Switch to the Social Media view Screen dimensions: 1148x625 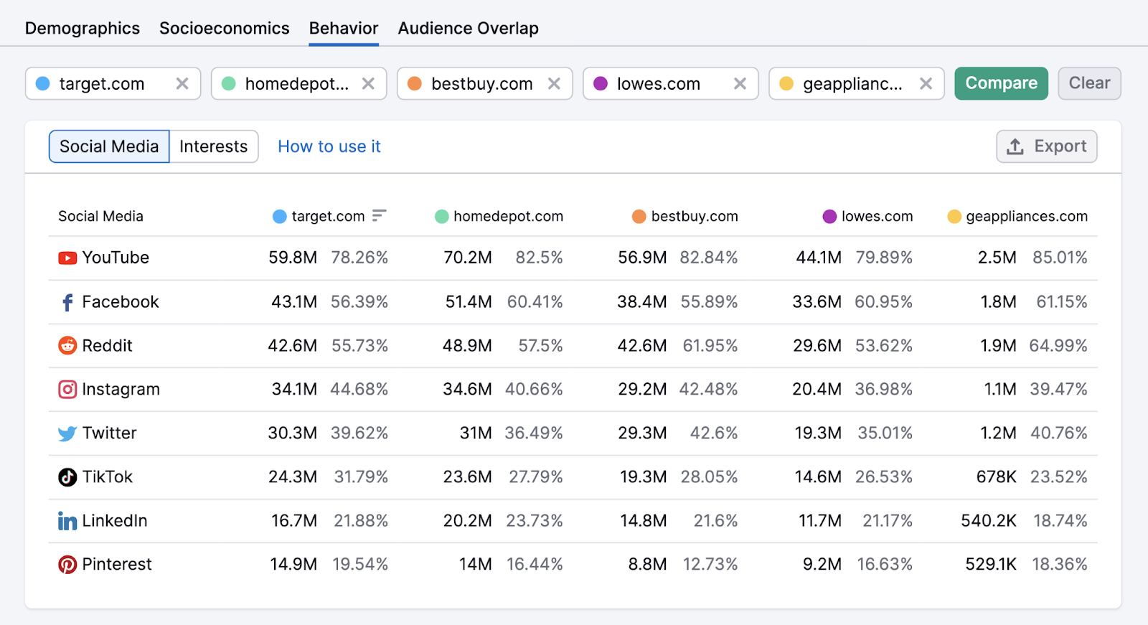(109, 146)
